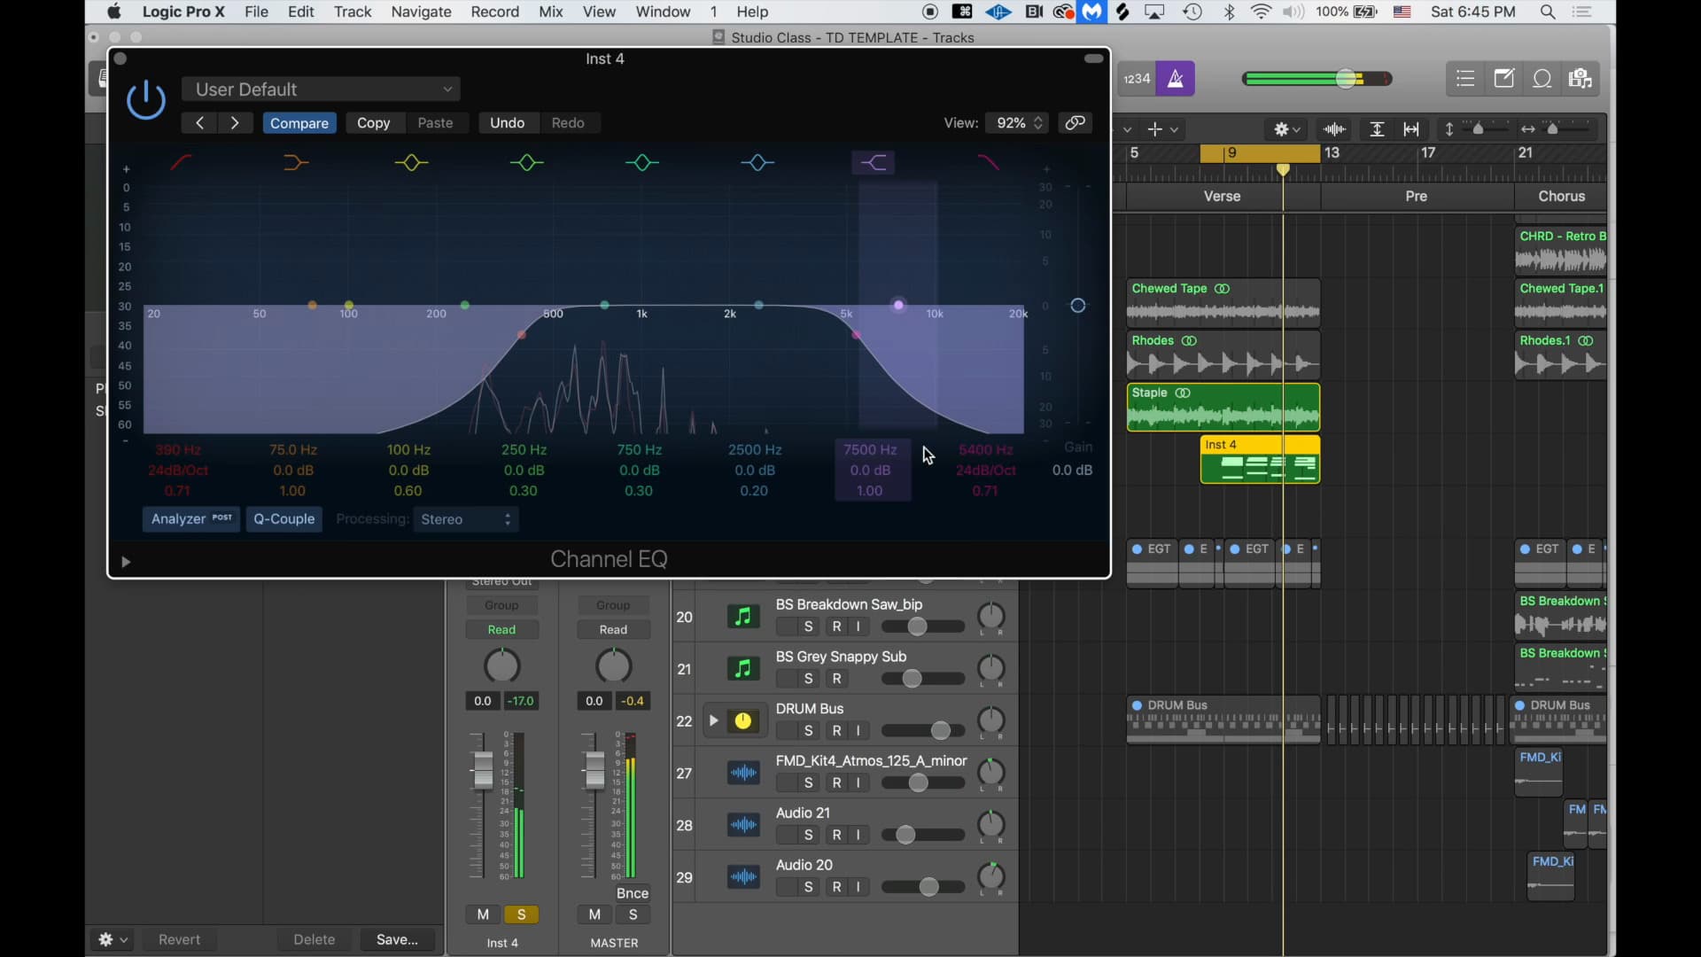Open the Note Pad icon

(1504, 79)
